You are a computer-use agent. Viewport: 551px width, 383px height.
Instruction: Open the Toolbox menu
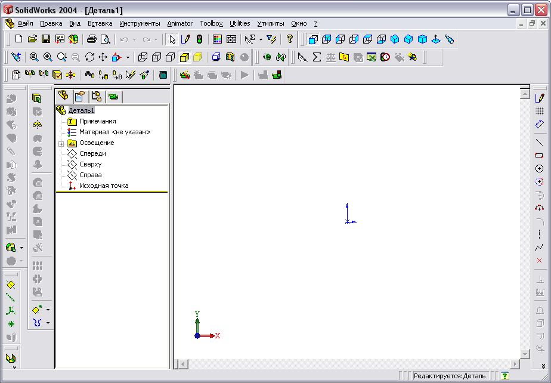pyautogui.click(x=211, y=23)
